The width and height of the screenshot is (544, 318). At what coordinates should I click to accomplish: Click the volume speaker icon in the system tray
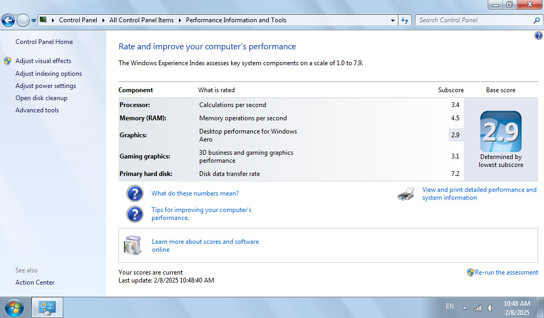[490, 307]
